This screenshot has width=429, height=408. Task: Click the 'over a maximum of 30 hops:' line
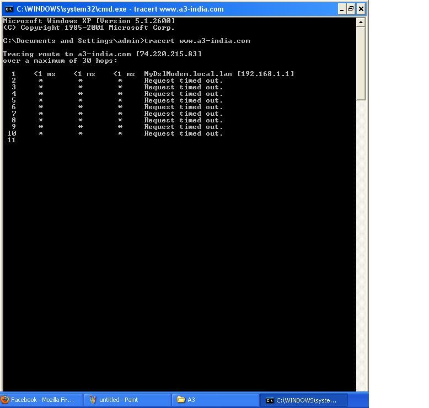point(60,61)
